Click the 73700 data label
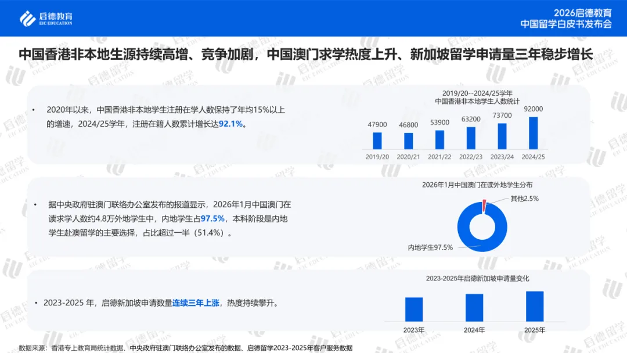Image resolution: width=627 pixels, height=353 pixels. click(502, 115)
